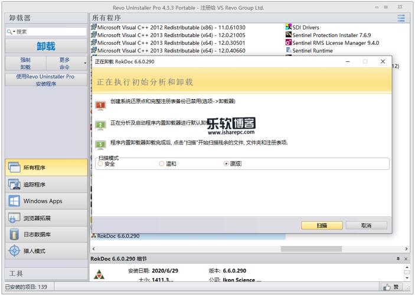Click the Windows Apps logo icon
This screenshot has width=415, height=295.
point(14,201)
